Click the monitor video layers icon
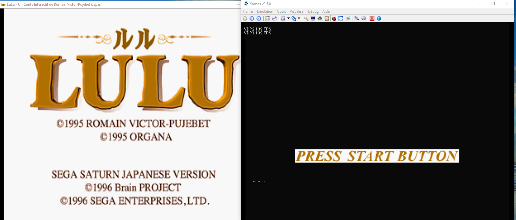The width and height of the screenshot is (516, 220). click(313, 18)
